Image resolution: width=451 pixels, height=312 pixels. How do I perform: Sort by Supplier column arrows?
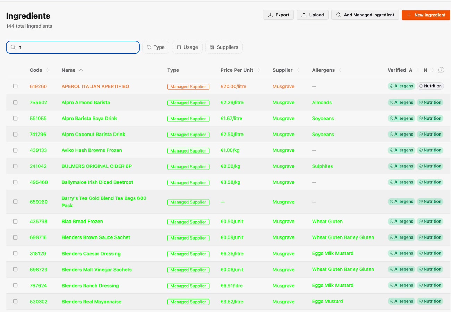point(298,70)
